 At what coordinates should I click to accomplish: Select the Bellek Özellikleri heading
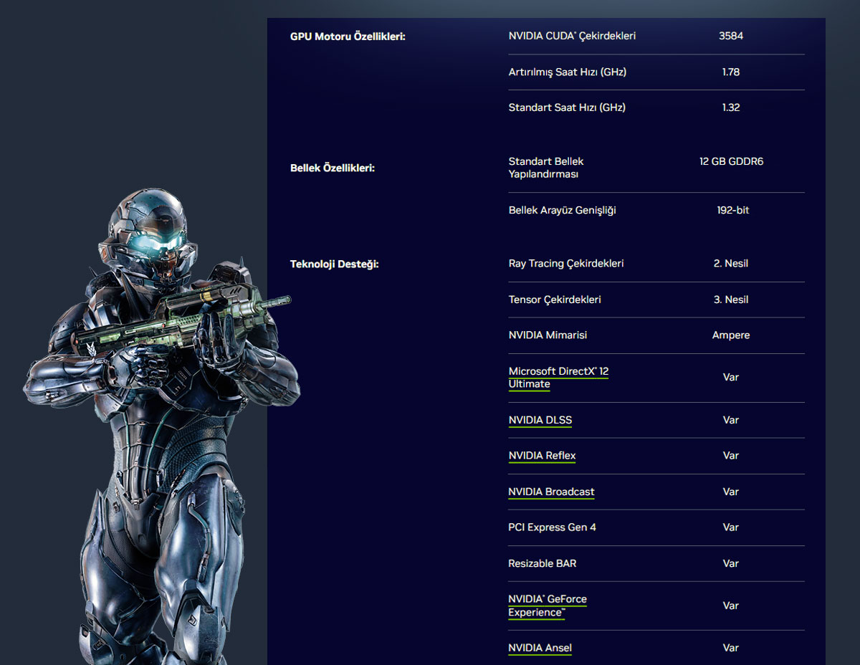(x=333, y=168)
